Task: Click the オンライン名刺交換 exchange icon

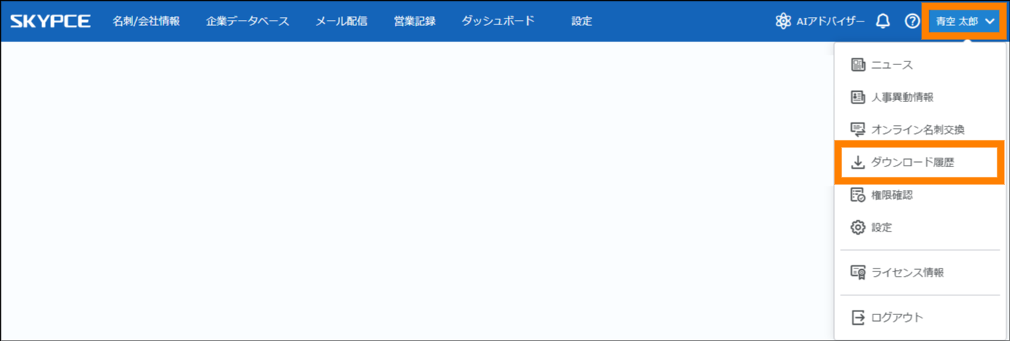Action: (858, 129)
